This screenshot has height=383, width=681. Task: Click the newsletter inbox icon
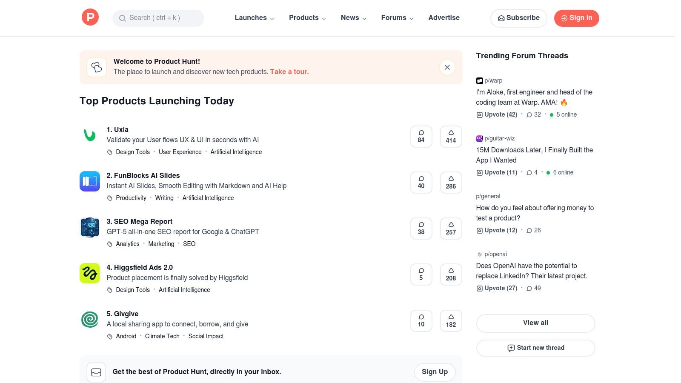[x=96, y=372]
